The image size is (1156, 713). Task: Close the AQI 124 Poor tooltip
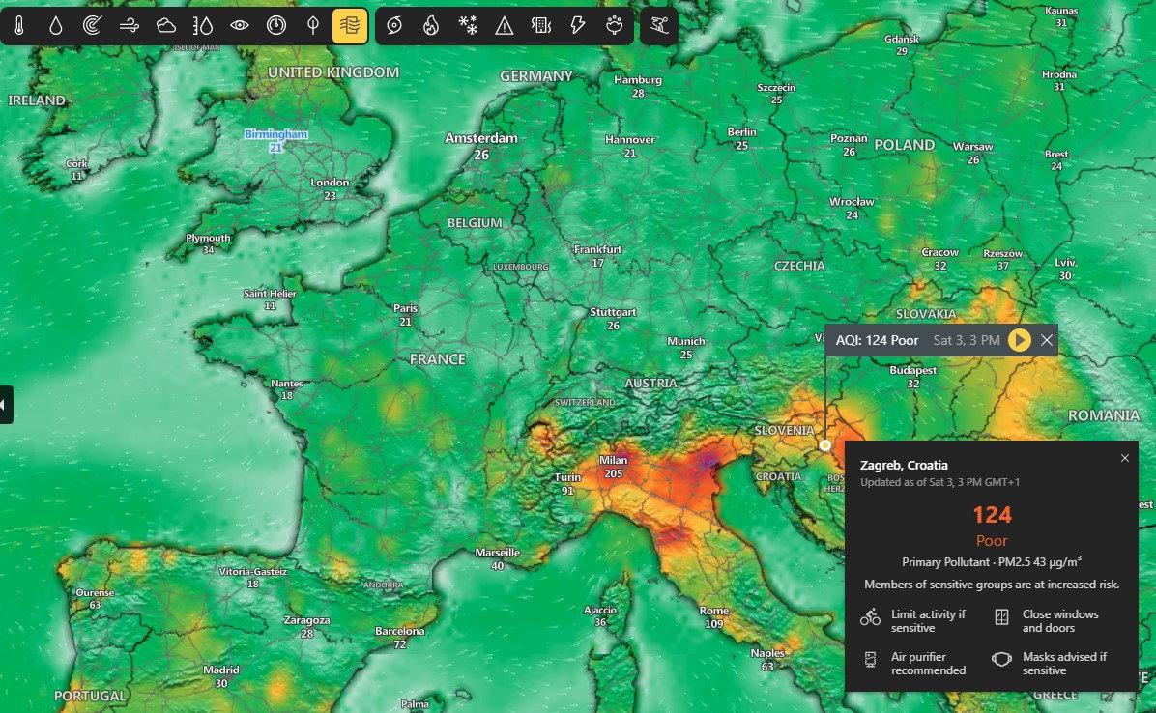(1047, 340)
